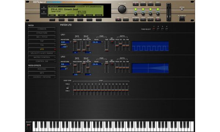Image resolution: width=220 pixels, height=132 pixels.
Task: Open the Chorus + Reverb page
Action: (x=42, y=77)
